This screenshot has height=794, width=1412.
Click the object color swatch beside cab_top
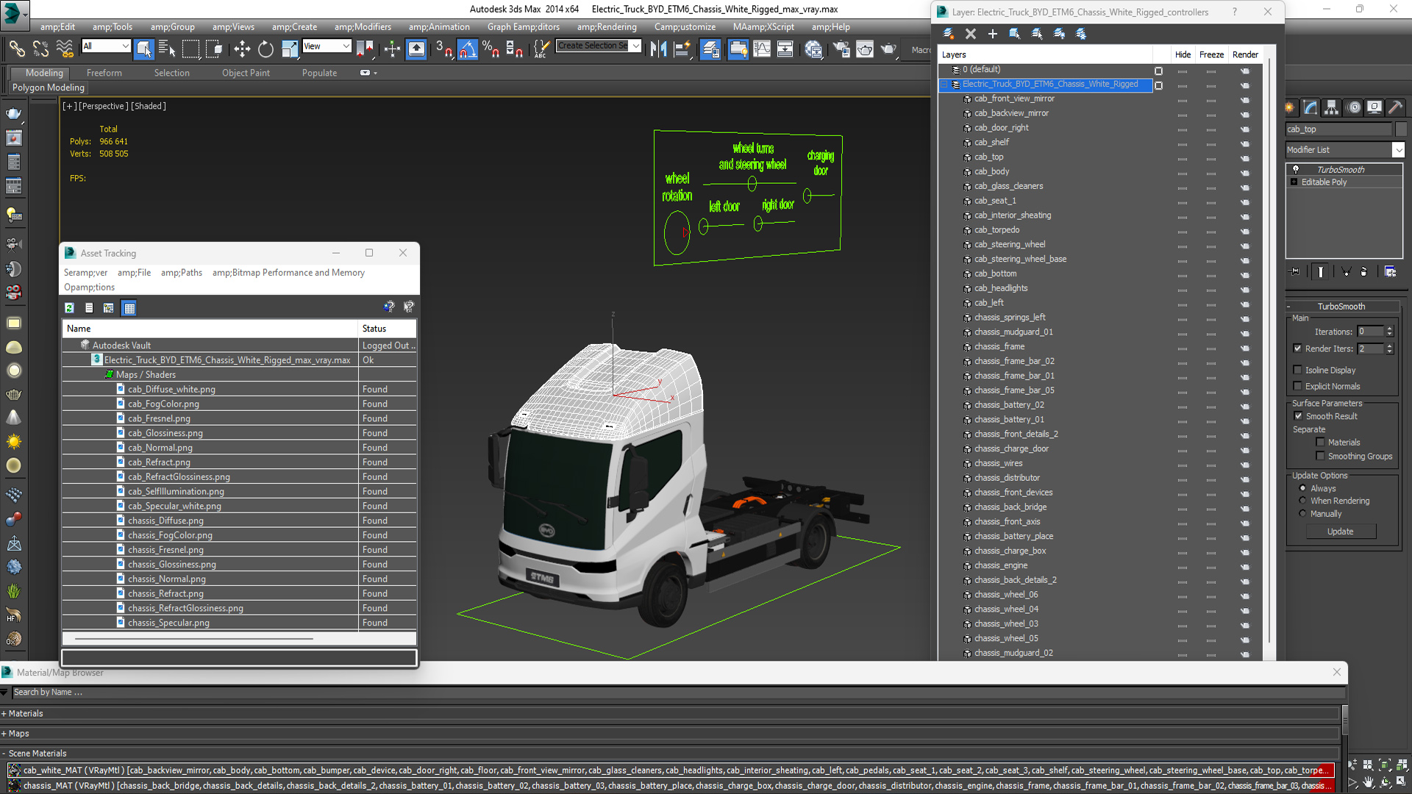tap(1400, 129)
